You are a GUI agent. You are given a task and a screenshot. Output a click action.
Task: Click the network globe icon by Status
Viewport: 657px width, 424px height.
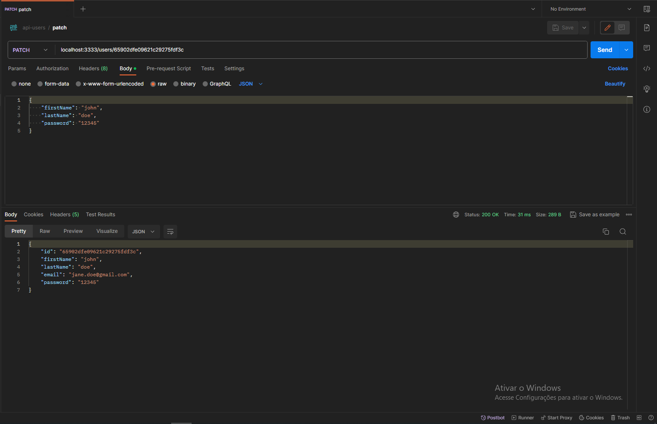tap(456, 215)
